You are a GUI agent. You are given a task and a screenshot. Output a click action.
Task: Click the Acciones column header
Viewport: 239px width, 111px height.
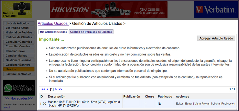(183, 96)
